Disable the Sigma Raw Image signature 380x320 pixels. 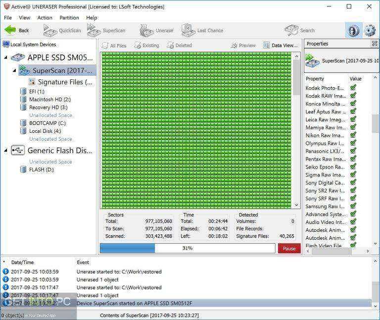(x=353, y=175)
